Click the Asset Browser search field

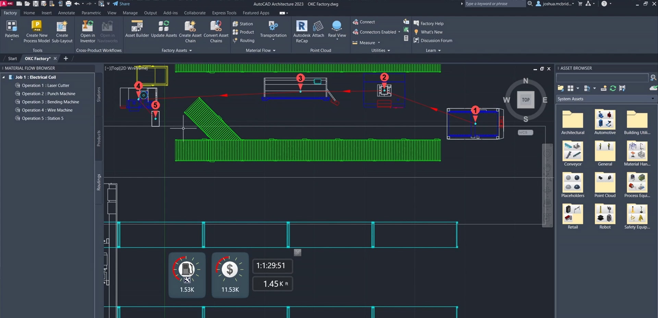(x=602, y=78)
